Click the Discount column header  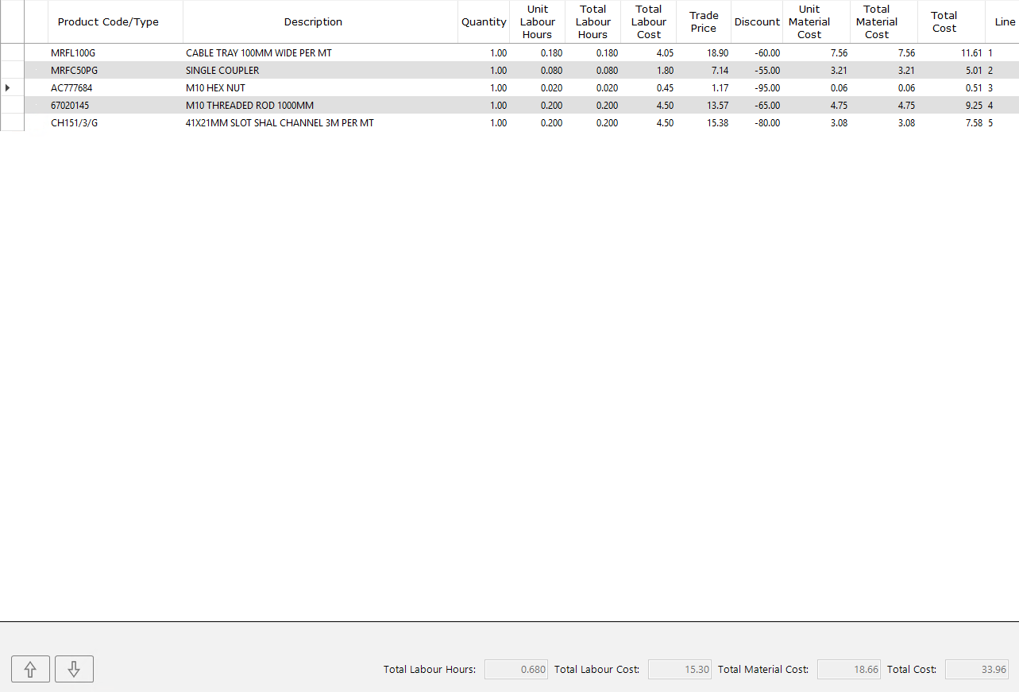tap(757, 22)
